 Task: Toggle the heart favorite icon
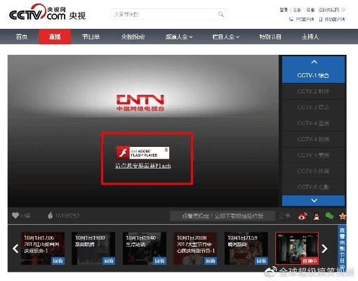pyautogui.click(x=15, y=216)
